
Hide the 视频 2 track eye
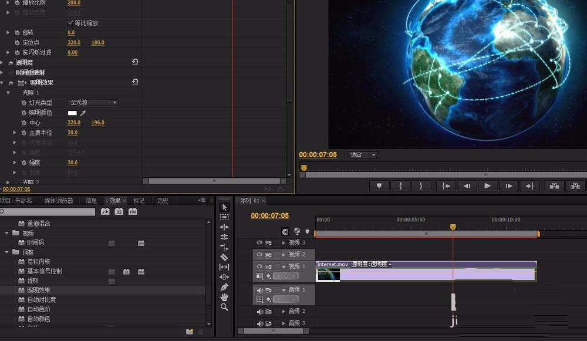(x=259, y=254)
